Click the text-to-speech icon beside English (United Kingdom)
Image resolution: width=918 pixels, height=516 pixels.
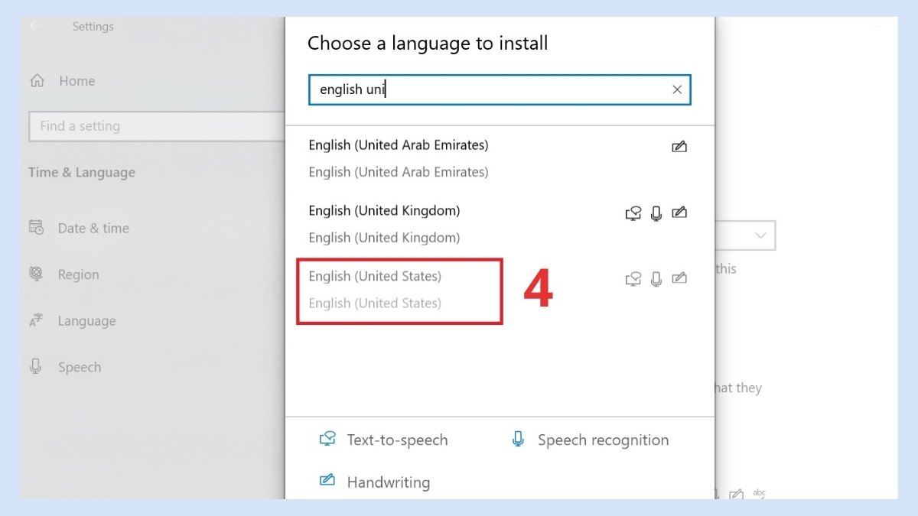(x=633, y=213)
